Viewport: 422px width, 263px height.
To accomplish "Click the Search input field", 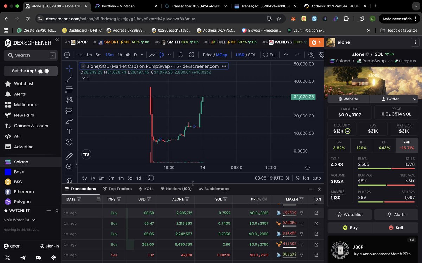I will point(31,55).
